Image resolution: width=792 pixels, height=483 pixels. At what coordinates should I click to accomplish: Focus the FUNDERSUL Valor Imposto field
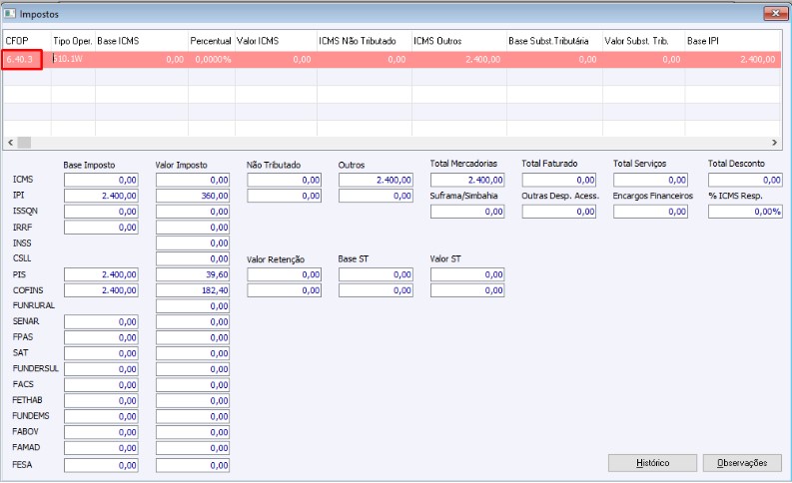coord(193,369)
